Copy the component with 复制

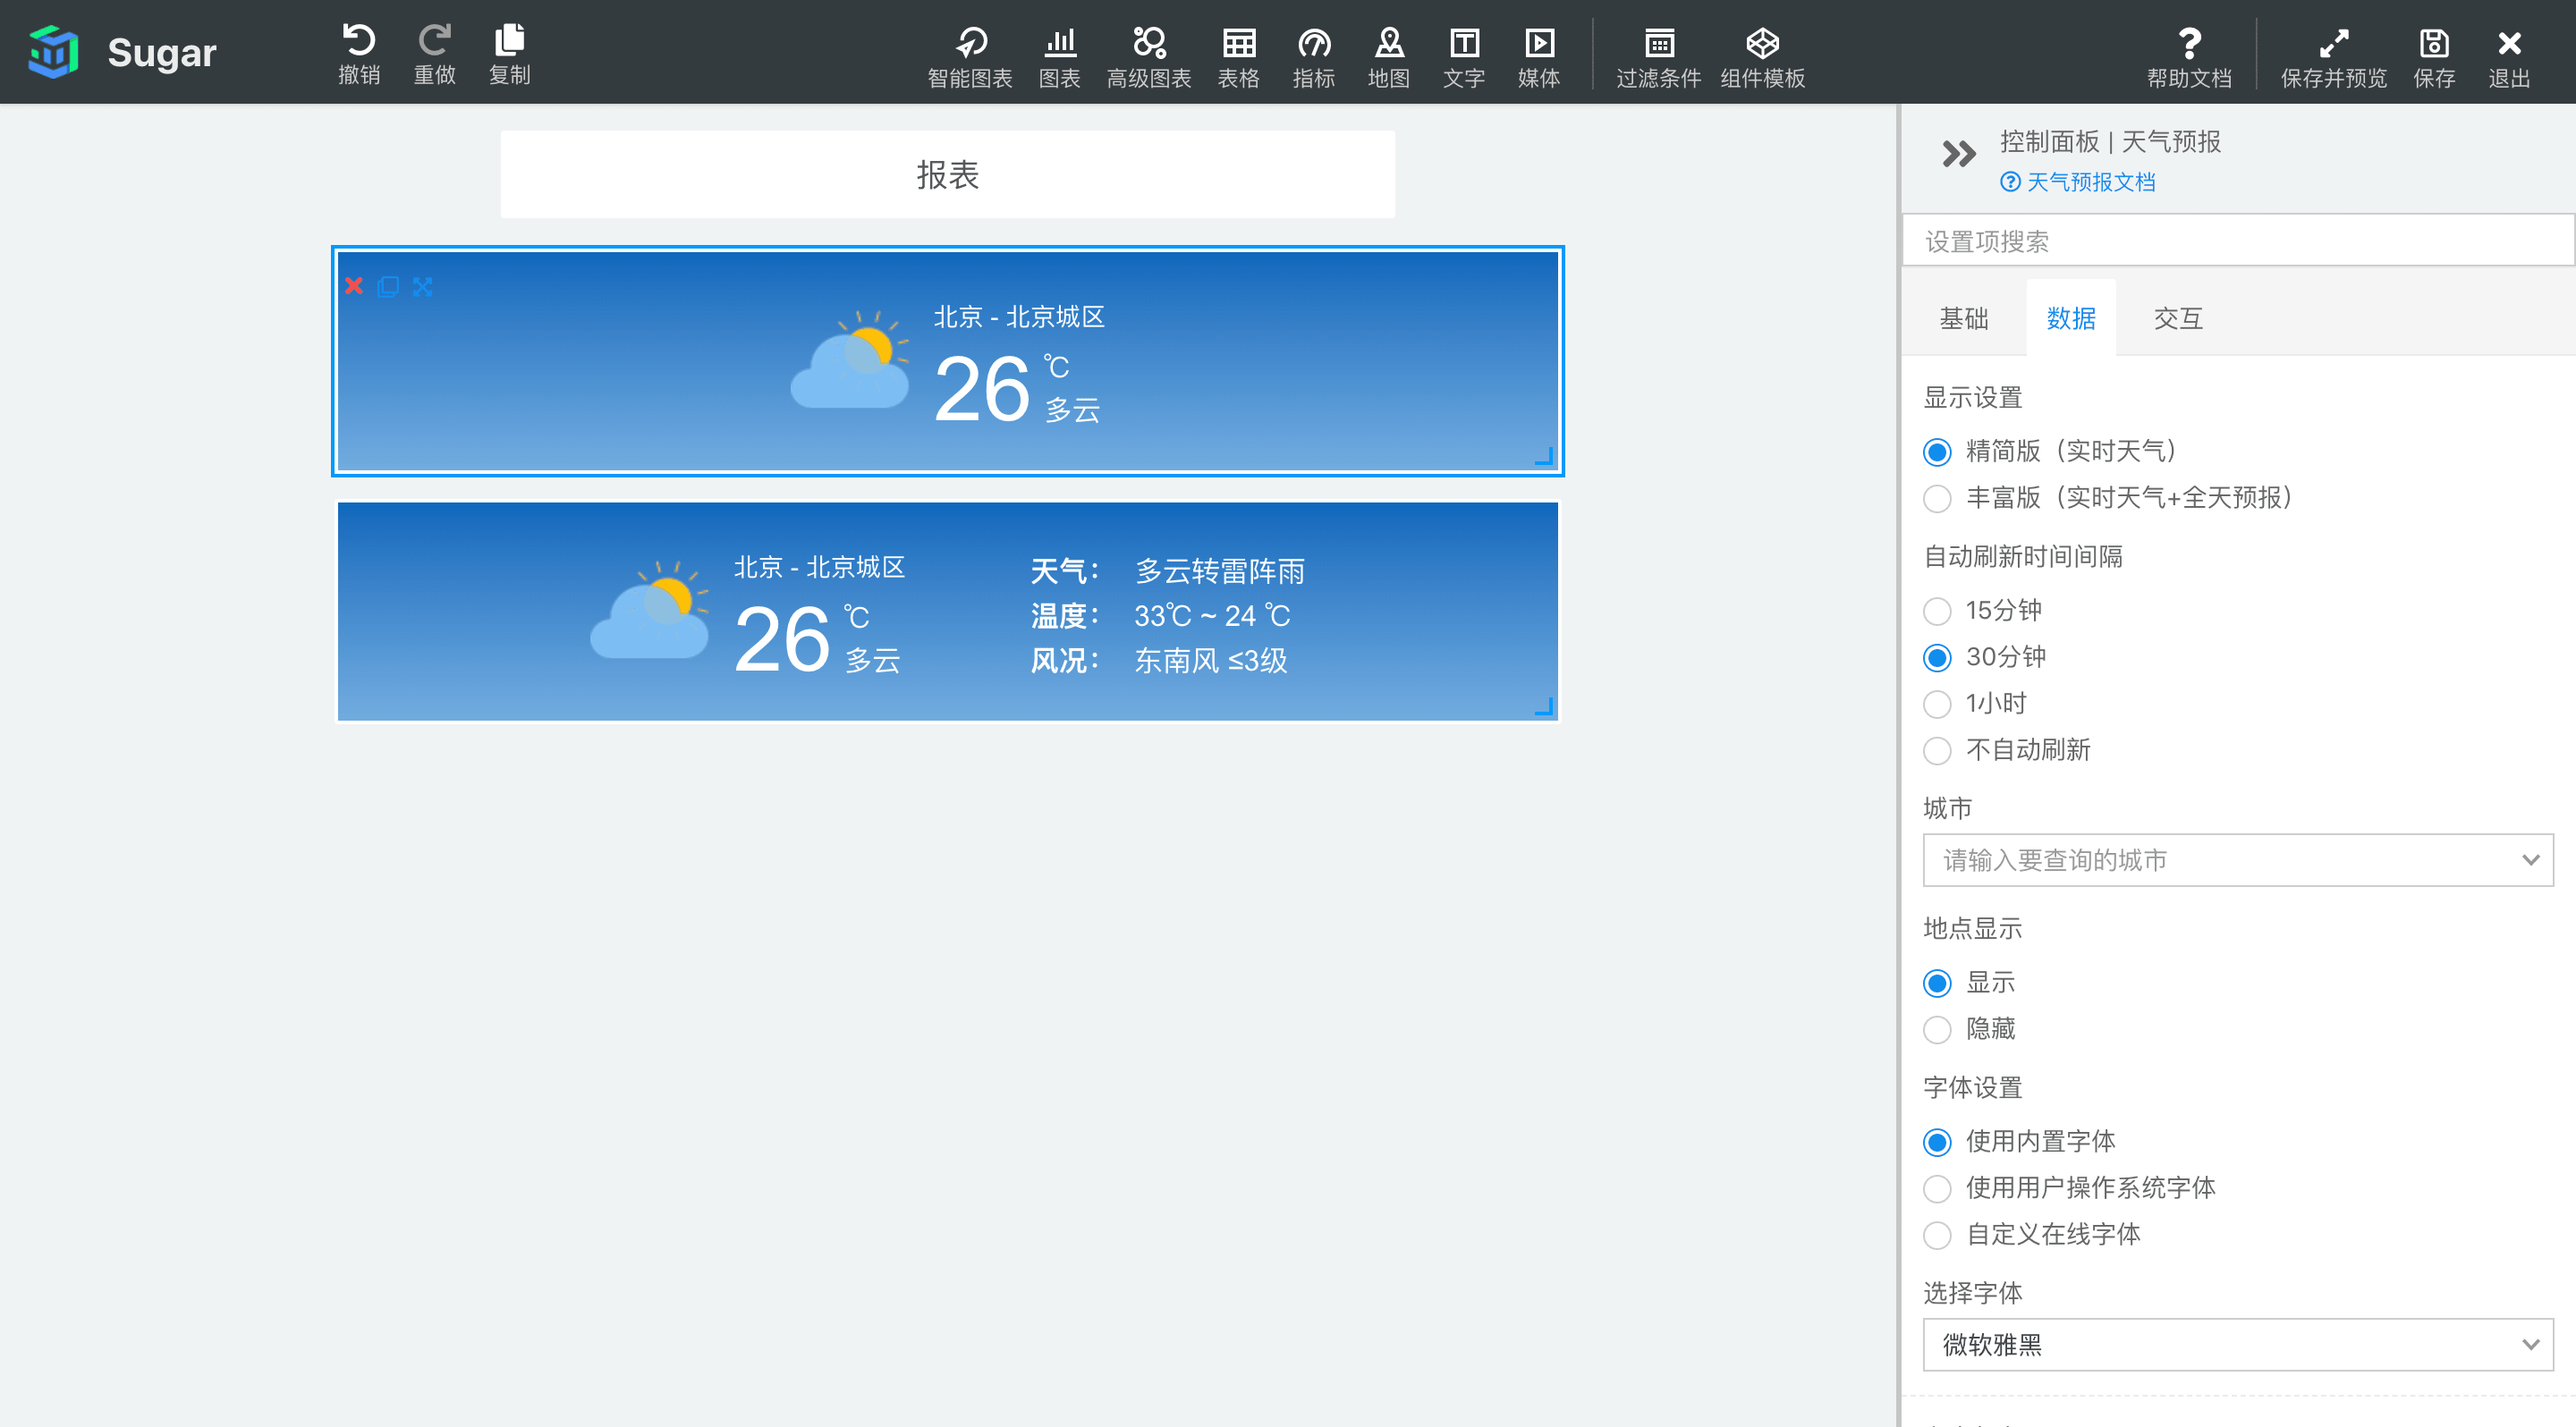[510, 55]
